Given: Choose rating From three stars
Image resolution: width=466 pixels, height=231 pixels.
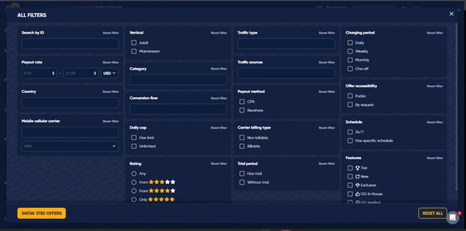Looking at the screenshot, I should point(134,182).
